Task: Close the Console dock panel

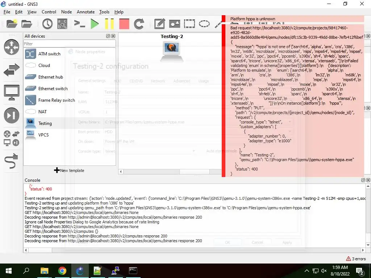Action: point(368,180)
